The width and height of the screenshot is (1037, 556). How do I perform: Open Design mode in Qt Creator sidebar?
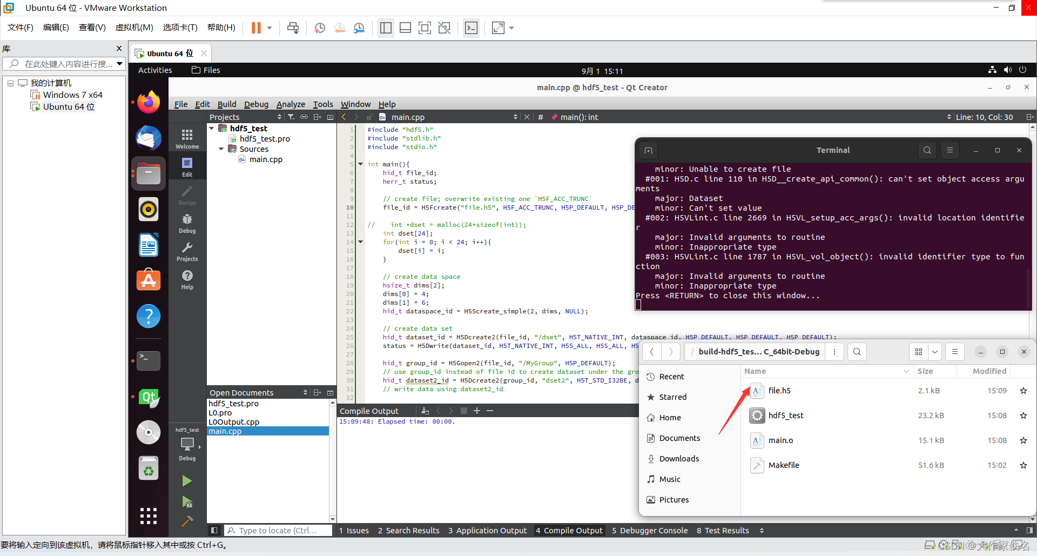point(186,195)
